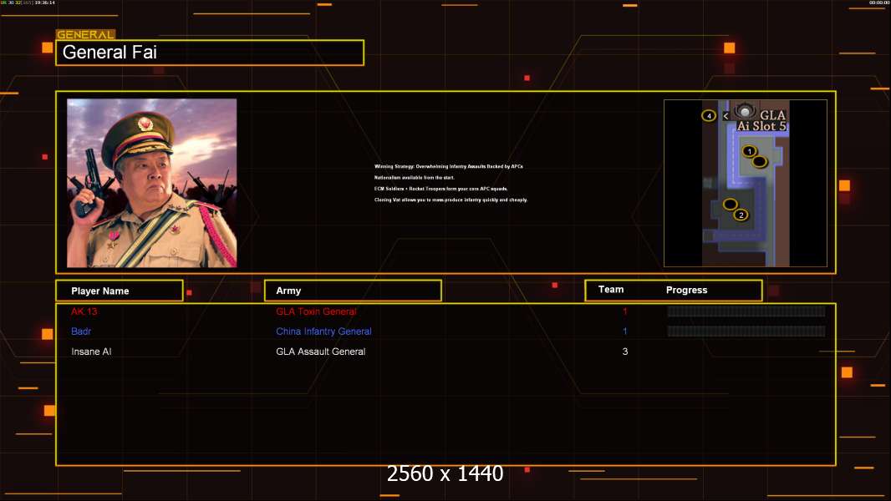Click the 'GLA Ai Slot 5' map label
The width and height of the screenshot is (891, 501).
[x=762, y=120]
